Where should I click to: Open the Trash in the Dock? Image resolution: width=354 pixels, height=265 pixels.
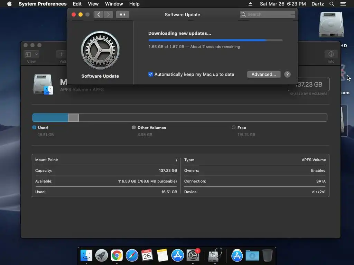[267, 255]
